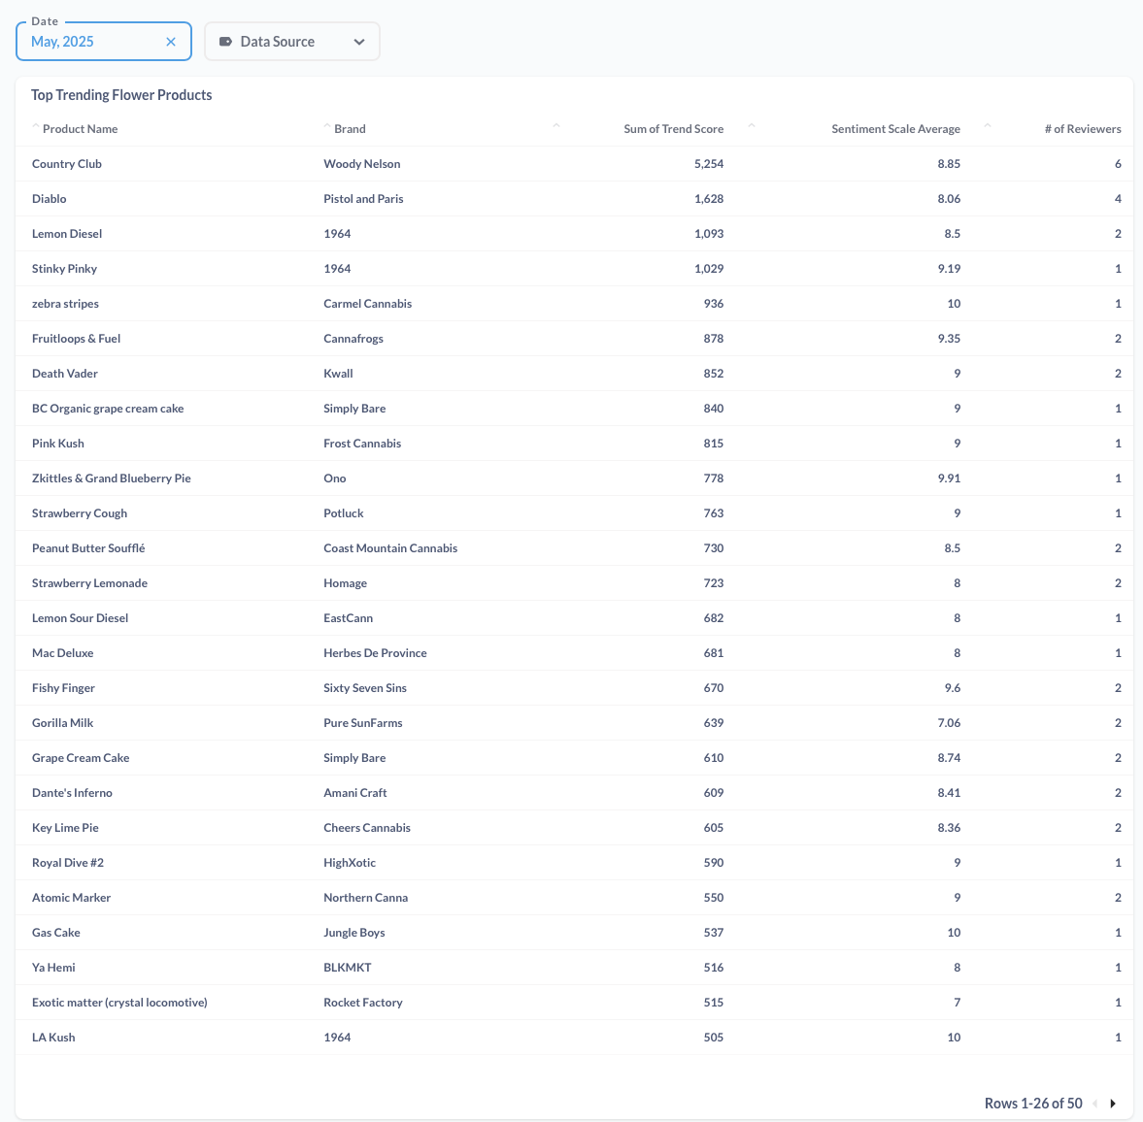The height and width of the screenshot is (1122, 1143).
Task: Select the Country Club product cell
Action: 67,164
